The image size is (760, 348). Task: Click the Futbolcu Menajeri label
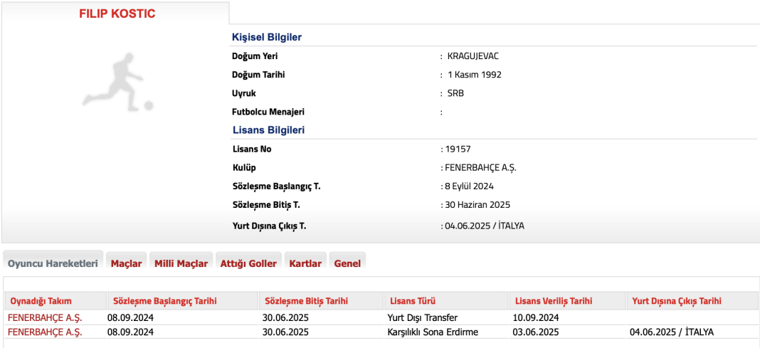[268, 112]
